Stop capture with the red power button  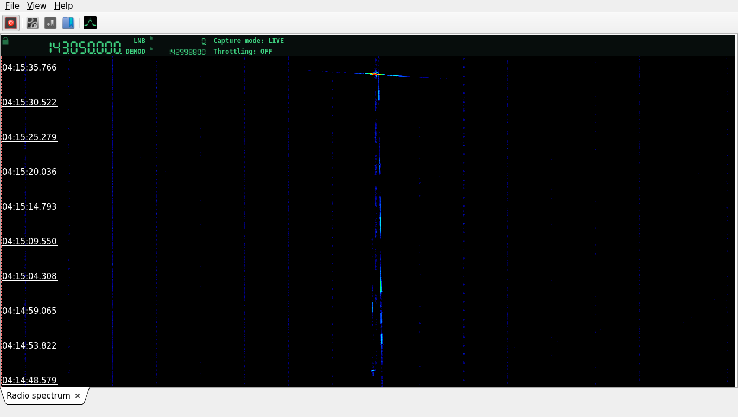[x=11, y=23]
